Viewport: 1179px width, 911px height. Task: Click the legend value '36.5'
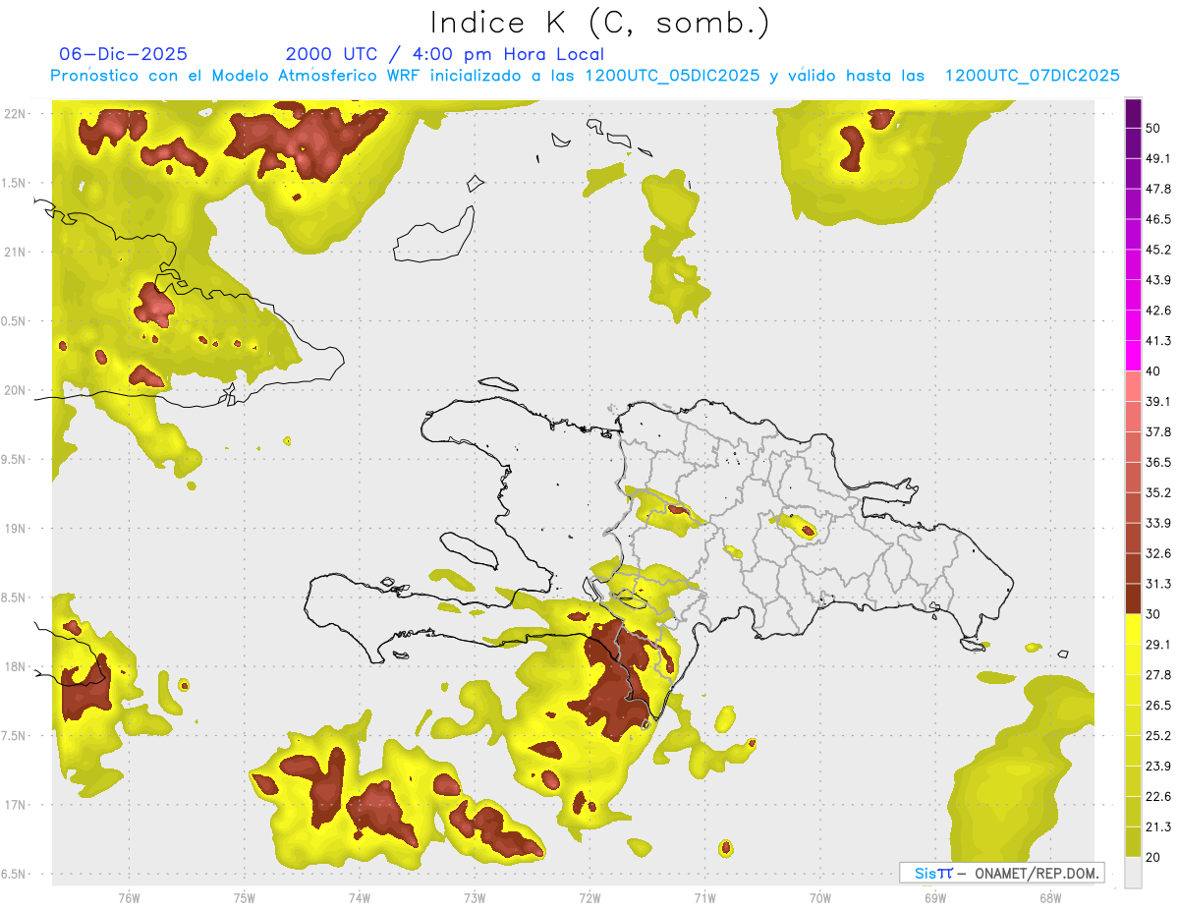click(x=1158, y=463)
